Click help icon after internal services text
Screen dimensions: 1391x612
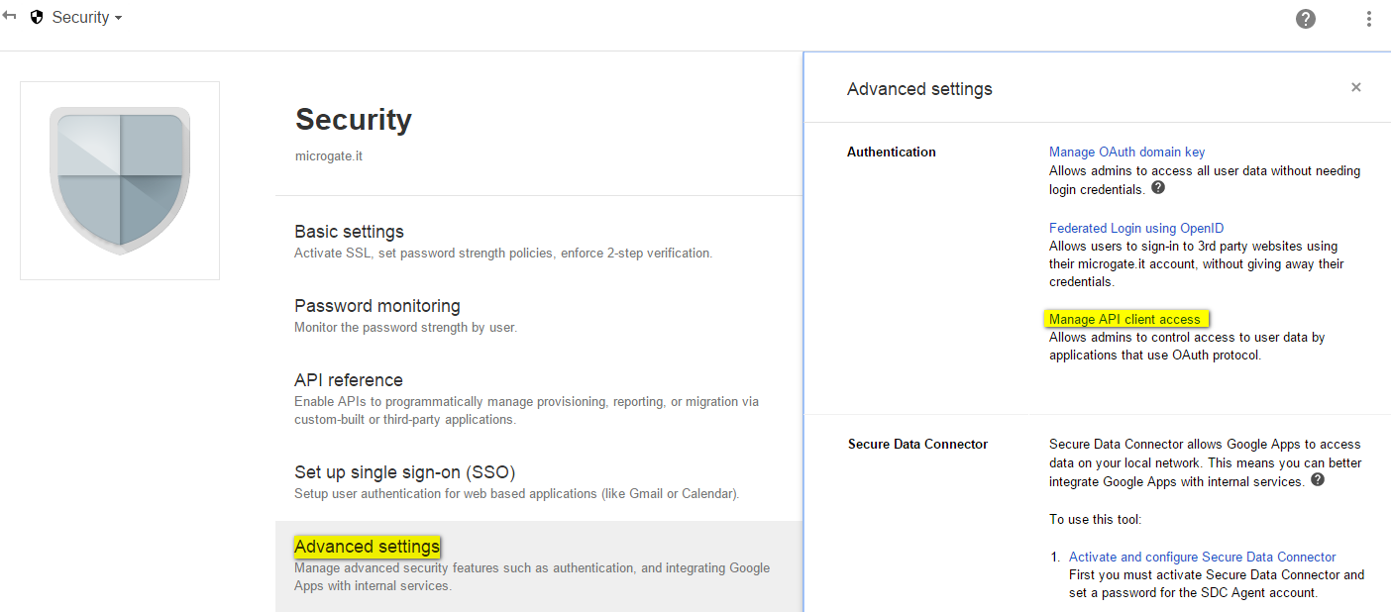[1318, 479]
